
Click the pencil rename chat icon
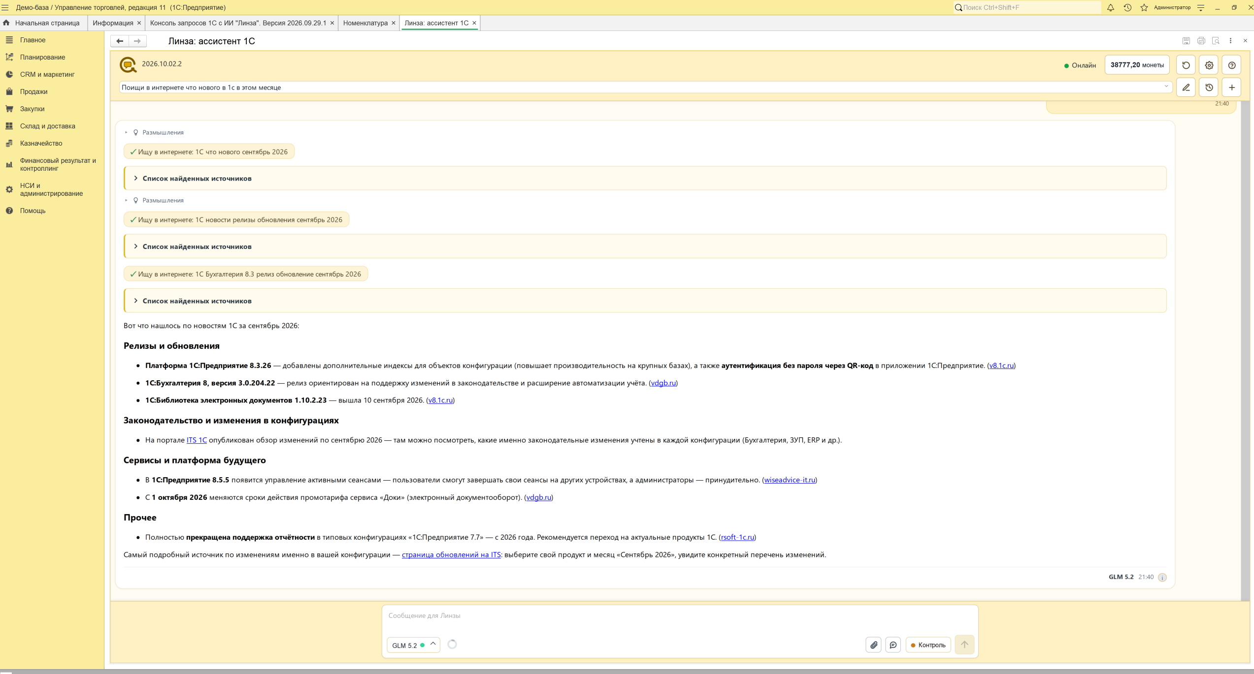coord(1186,88)
